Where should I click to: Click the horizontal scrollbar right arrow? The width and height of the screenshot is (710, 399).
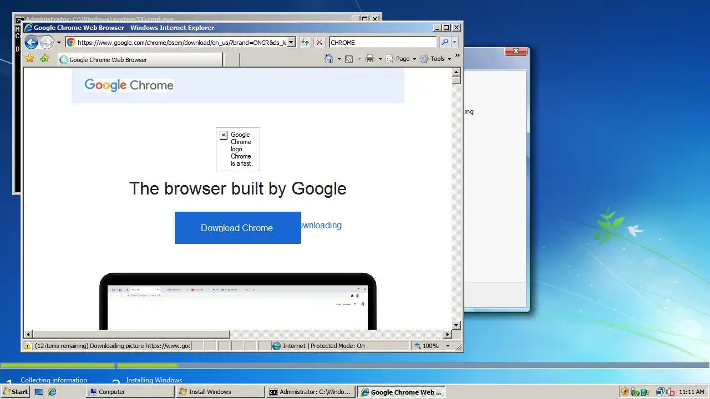(448, 334)
